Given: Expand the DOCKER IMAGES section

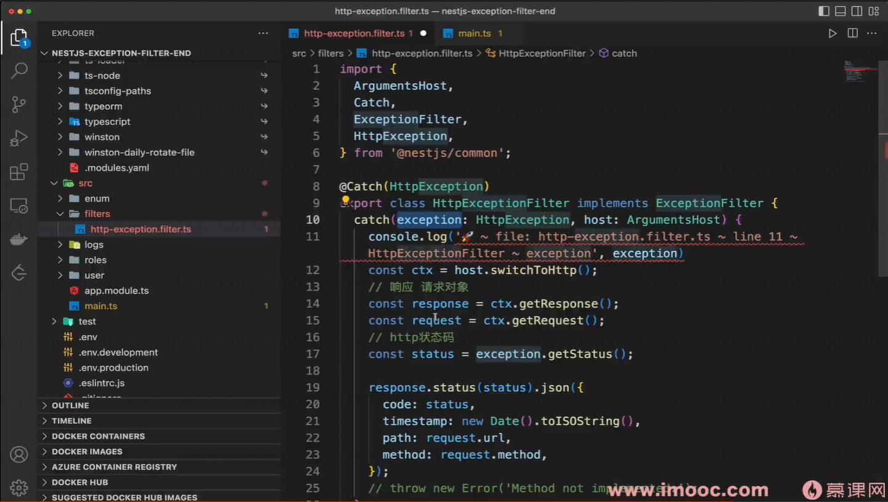Looking at the screenshot, I should click(158, 452).
